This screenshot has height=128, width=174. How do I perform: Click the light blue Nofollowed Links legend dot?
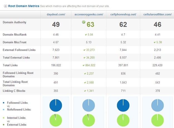pos(4,109)
